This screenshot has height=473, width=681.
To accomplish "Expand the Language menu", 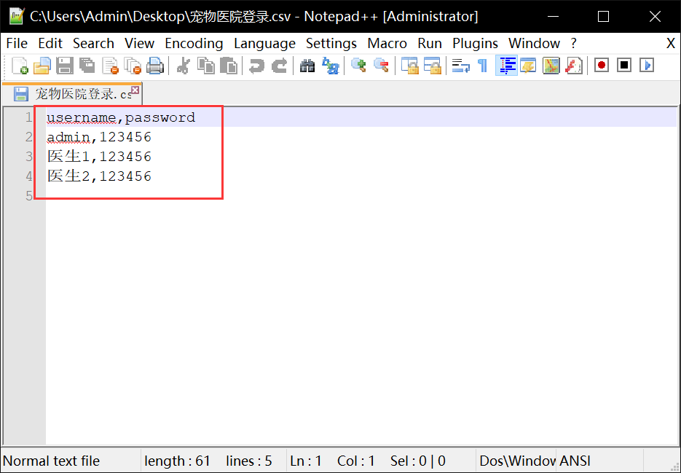I will (x=264, y=43).
